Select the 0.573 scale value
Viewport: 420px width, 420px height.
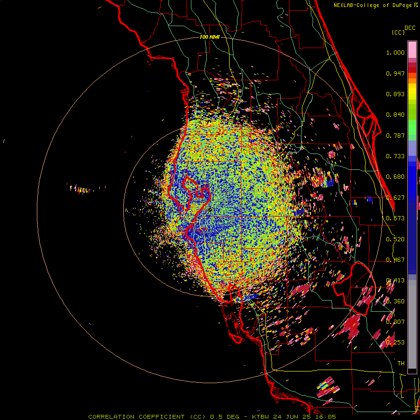point(395,218)
